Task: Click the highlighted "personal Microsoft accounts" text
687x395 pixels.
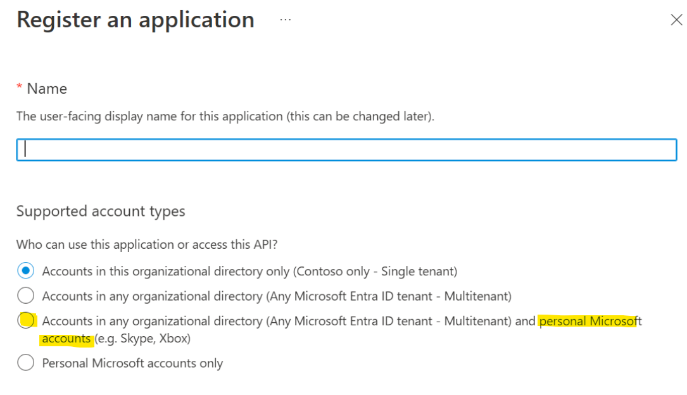Action: (590, 321)
